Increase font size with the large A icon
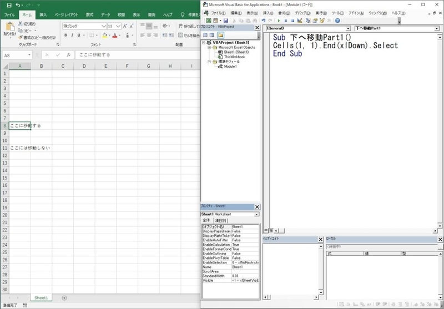The height and width of the screenshot is (309, 444). 125,26
